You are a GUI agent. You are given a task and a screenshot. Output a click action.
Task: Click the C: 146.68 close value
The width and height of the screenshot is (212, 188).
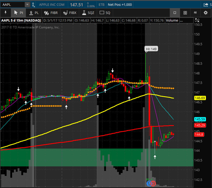(x=129, y=21)
